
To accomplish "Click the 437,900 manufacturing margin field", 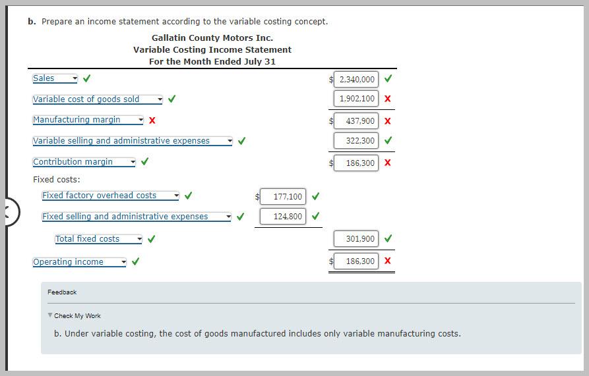I will coord(356,121).
